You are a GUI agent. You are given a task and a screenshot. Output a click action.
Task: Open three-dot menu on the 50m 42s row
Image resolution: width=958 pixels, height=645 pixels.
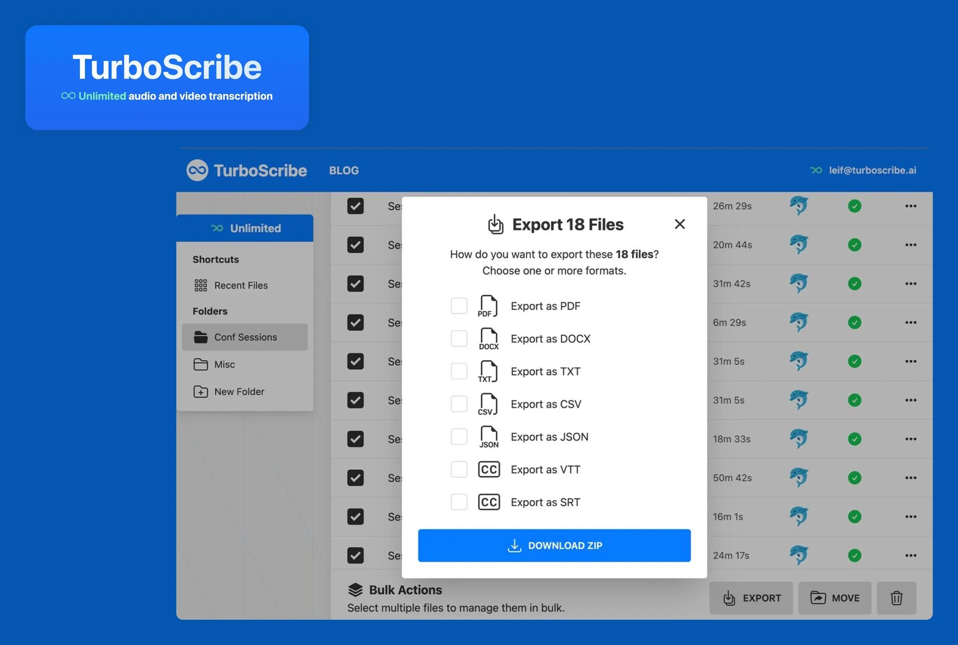click(910, 478)
